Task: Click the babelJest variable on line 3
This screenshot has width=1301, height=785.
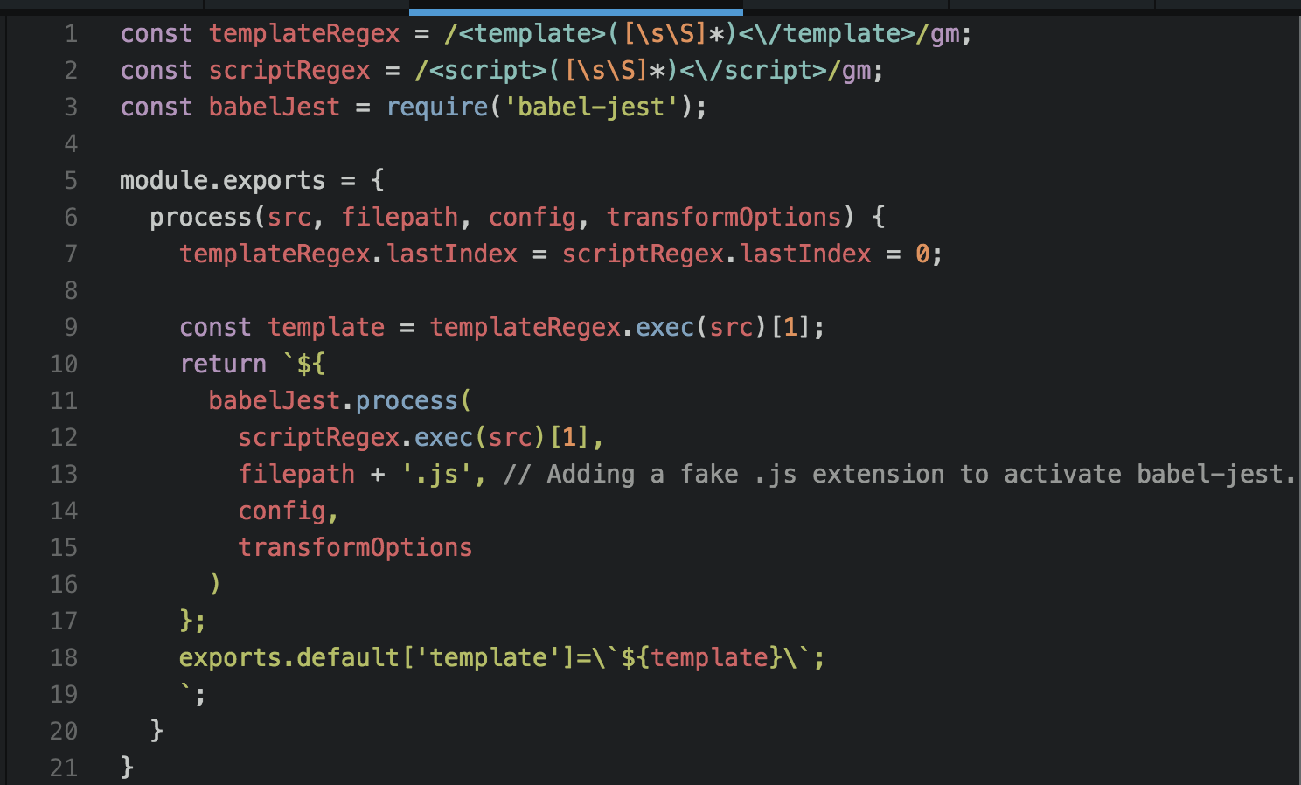Action: tap(274, 108)
